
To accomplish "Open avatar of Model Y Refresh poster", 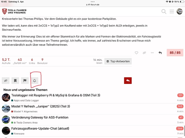I will pyautogui.click(x=6, y=108).
